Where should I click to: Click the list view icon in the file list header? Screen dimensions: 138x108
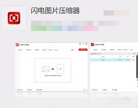[x=134, y=54]
